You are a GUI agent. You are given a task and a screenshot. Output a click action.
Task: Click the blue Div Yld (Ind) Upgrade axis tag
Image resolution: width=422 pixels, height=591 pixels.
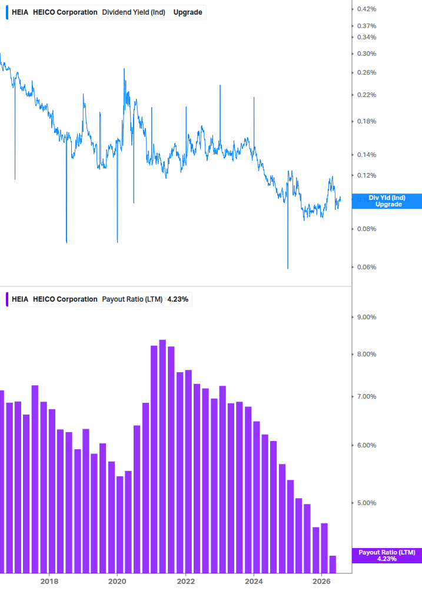(387, 201)
